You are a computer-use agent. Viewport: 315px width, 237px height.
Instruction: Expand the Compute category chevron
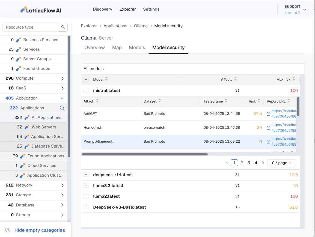tap(63, 79)
